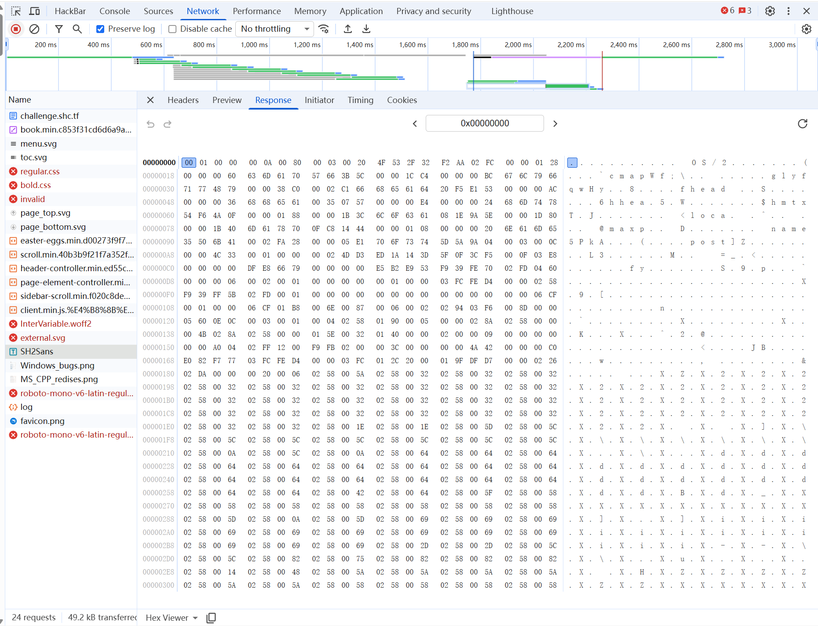This screenshot has width=818, height=626.
Task: Open network search magnifier
Action: pos(77,29)
